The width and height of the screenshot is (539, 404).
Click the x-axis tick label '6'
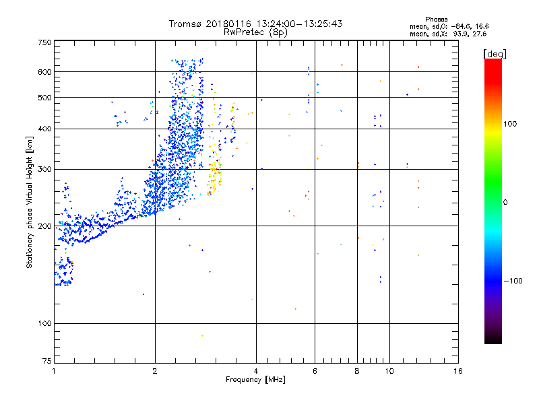[x=315, y=371]
